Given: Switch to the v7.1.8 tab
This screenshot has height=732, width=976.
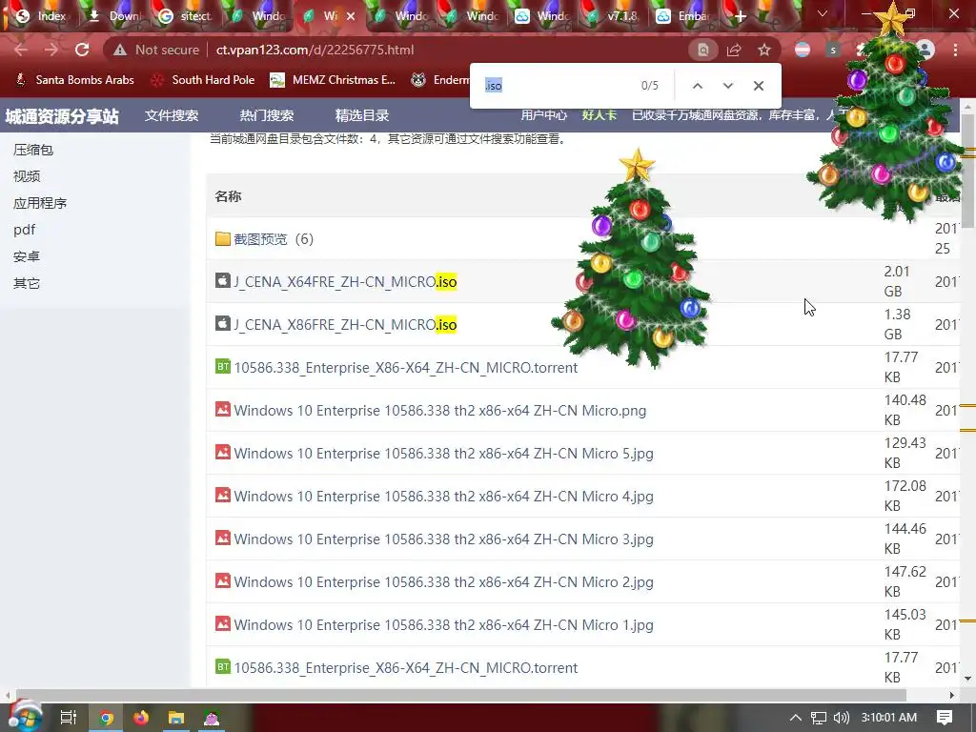Looking at the screenshot, I should click(x=613, y=16).
